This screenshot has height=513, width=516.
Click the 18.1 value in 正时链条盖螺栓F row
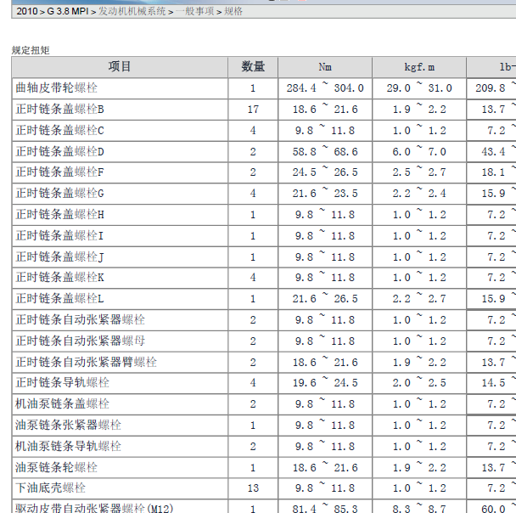(493, 172)
